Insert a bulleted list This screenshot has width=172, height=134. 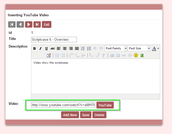click(x=83, y=49)
